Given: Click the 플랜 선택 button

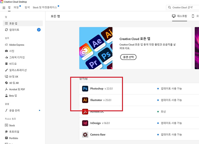Looking at the screenshot, I should (x=128, y=57).
